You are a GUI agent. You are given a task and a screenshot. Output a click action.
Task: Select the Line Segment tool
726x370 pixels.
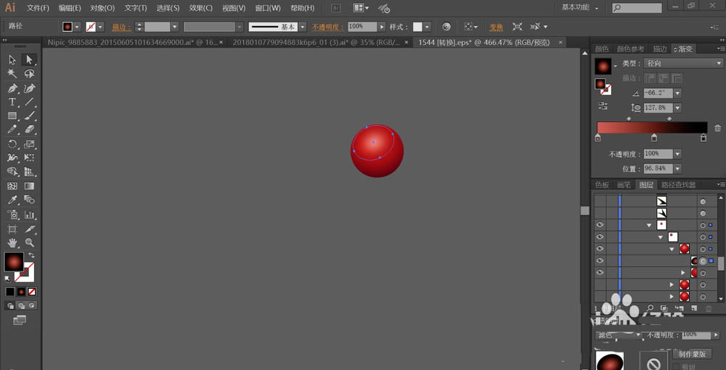(29, 102)
